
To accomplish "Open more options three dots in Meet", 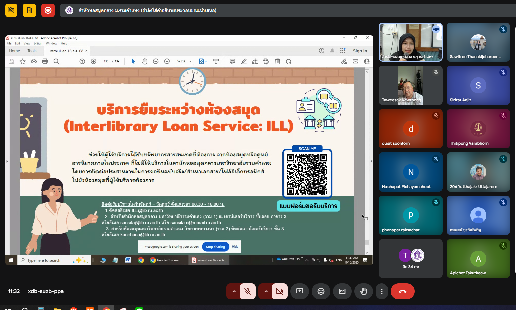I will (382, 291).
